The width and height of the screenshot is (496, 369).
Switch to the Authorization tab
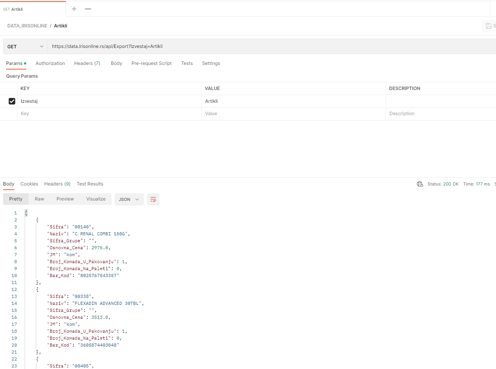point(50,63)
